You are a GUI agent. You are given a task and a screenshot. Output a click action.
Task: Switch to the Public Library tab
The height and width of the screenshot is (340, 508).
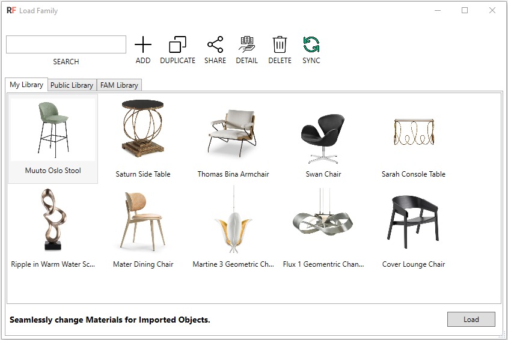72,85
